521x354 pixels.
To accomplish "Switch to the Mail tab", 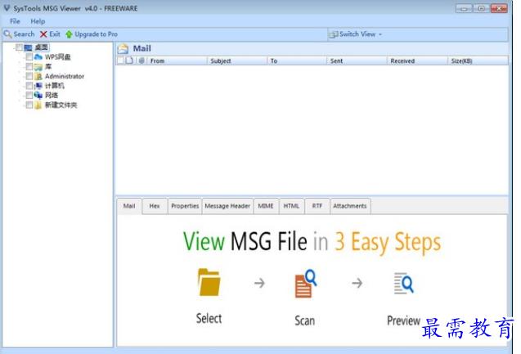I will pos(129,206).
